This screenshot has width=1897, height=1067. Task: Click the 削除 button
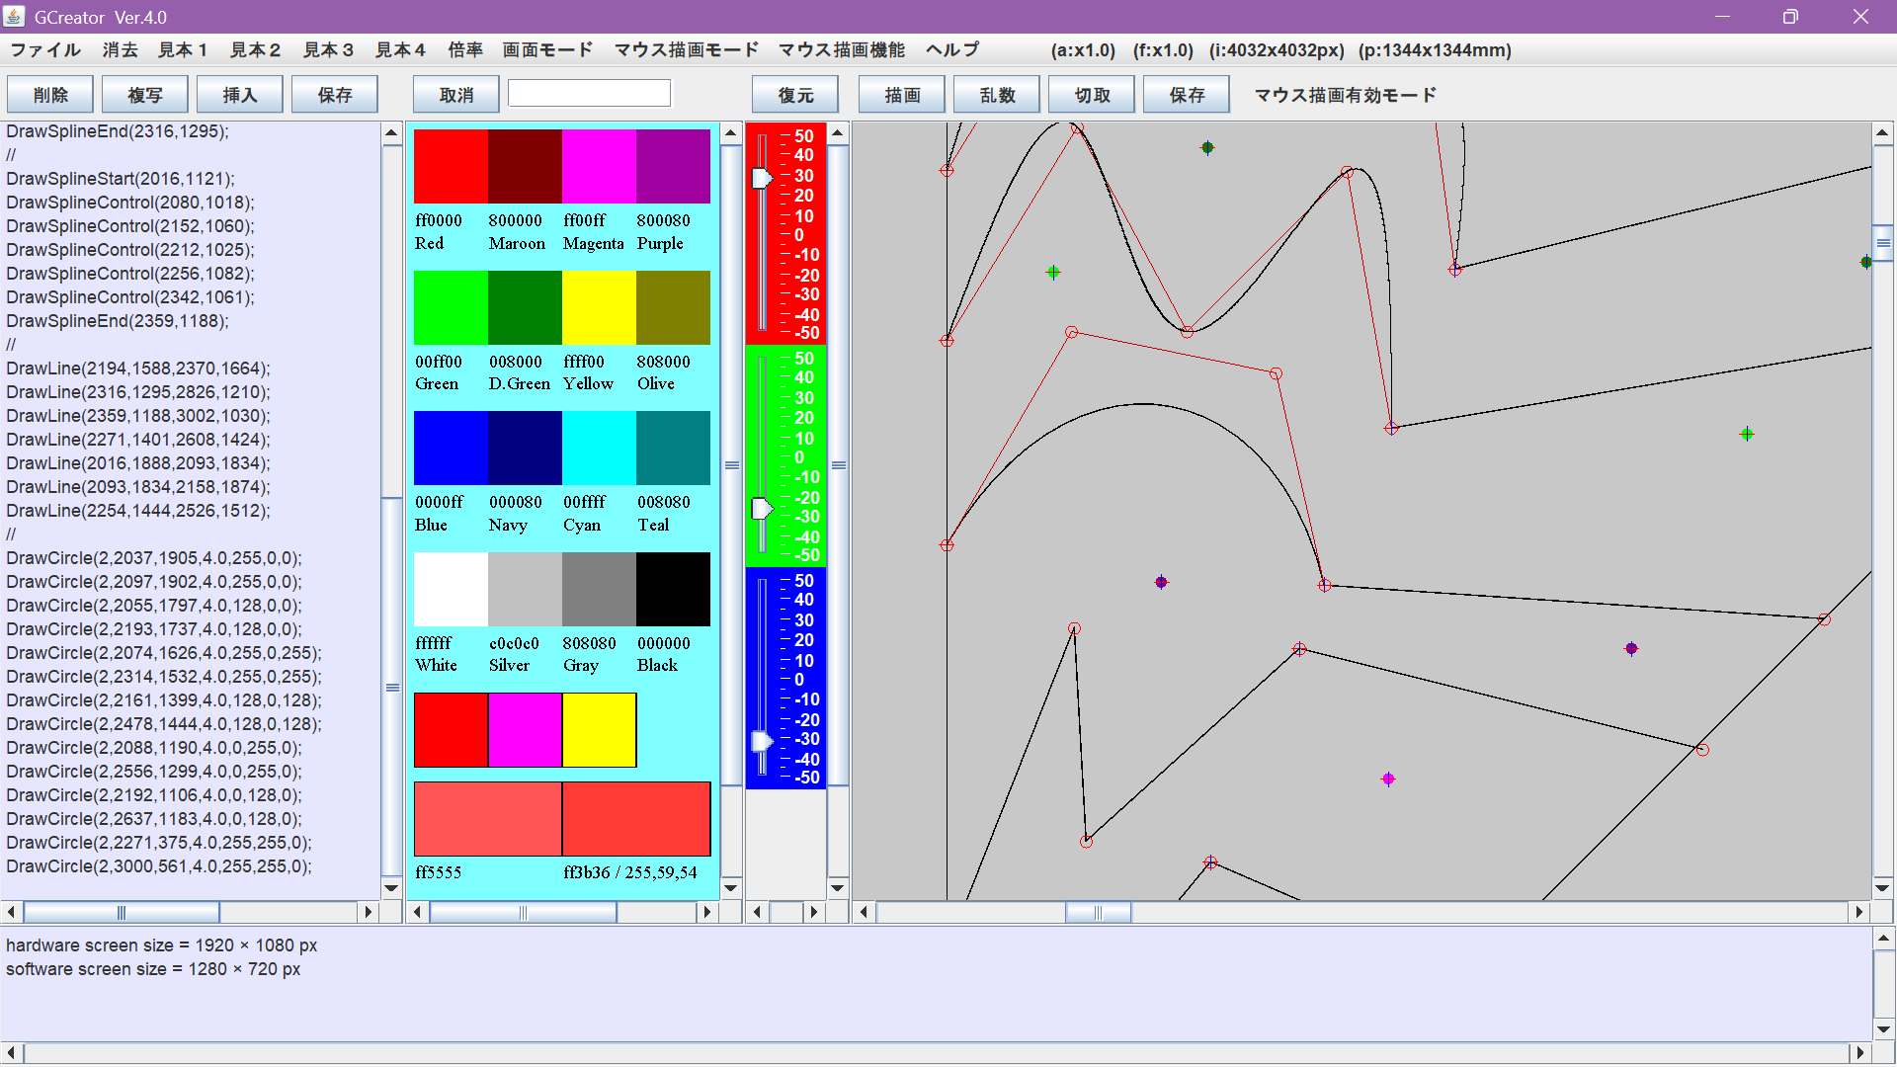50,95
